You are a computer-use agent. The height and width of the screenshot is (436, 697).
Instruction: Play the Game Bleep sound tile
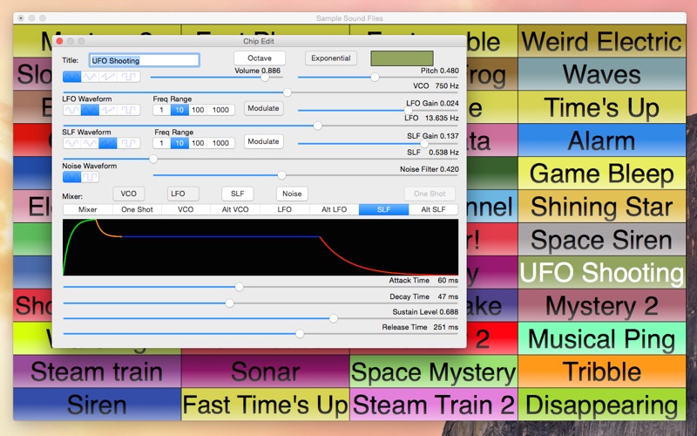pos(602,174)
